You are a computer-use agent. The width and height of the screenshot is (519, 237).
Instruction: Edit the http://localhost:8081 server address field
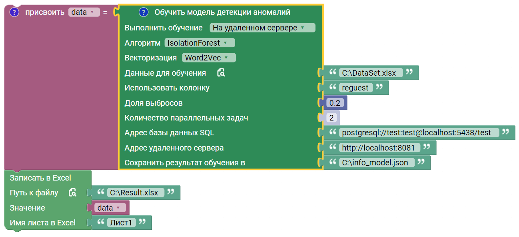(379, 148)
